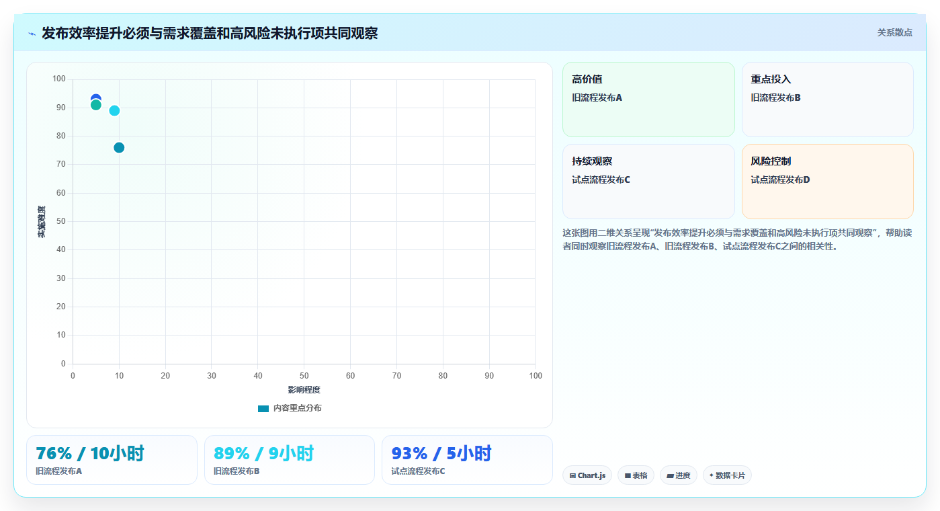Click the 关系散点 label in the header
Image resolution: width=940 pixels, height=511 pixels.
(x=894, y=32)
